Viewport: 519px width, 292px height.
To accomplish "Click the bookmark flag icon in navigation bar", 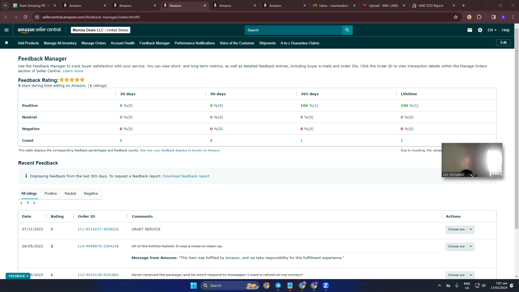I will [6, 43].
